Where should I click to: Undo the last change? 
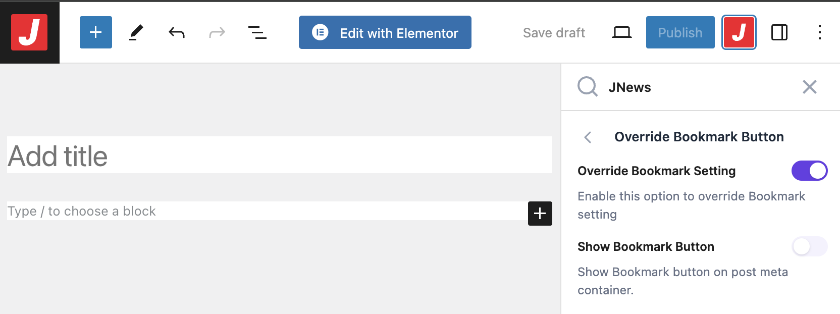tap(177, 33)
